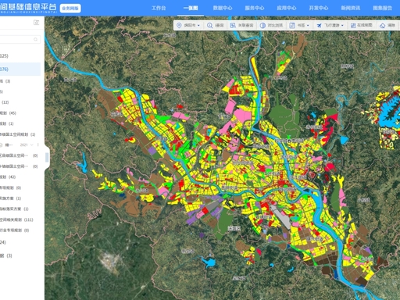Select the 规划 (45) sidebar row
This screenshot has height=300, width=400.
pos(20,113)
